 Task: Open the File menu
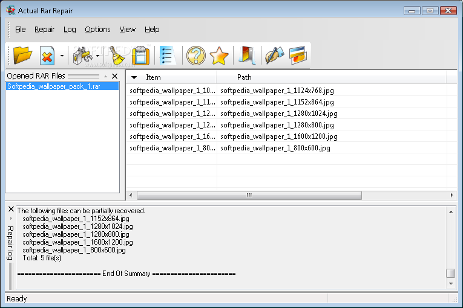tap(21, 30)
